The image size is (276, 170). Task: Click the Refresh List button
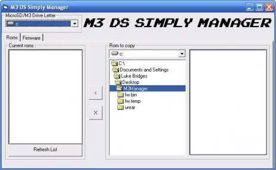pyautogui.click(x=45, y=150)
